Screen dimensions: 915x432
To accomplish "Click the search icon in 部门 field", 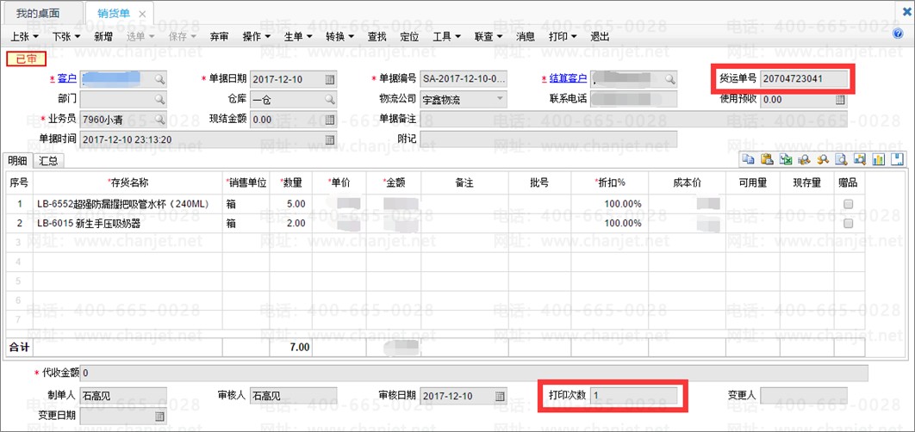I will [159, 99].
